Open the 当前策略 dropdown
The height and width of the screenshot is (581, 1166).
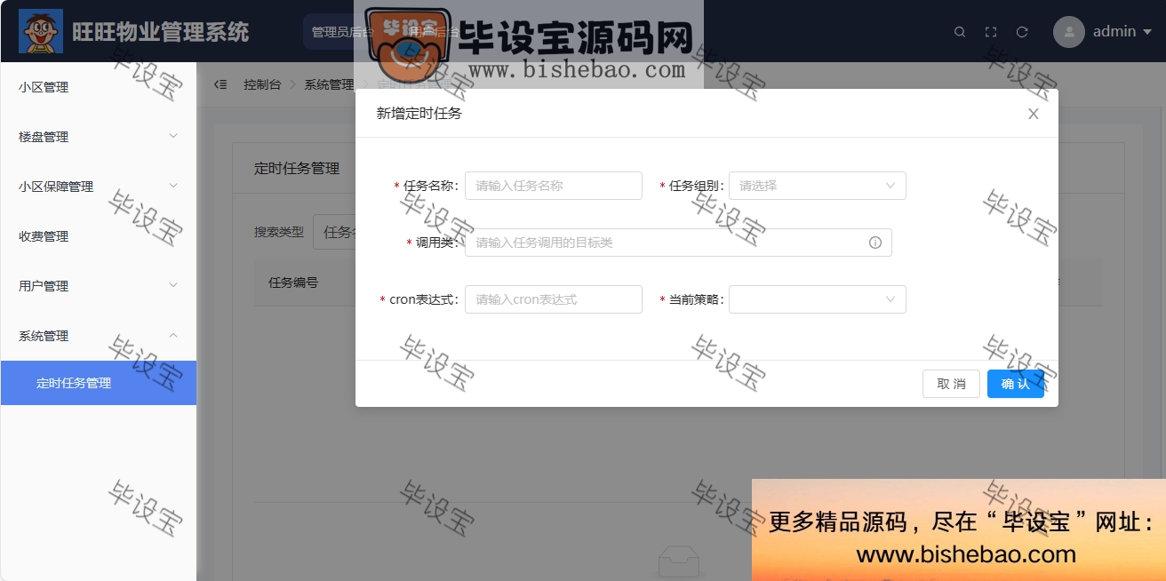[x=818, y=299]
